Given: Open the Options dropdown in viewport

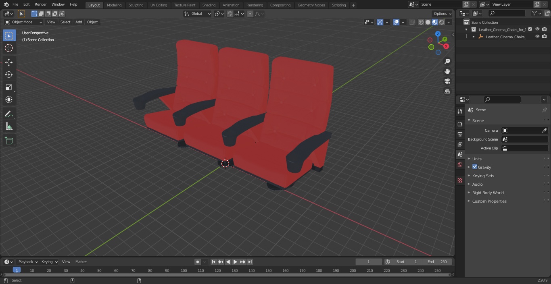Looking at the screenshot, I should 442,14.
